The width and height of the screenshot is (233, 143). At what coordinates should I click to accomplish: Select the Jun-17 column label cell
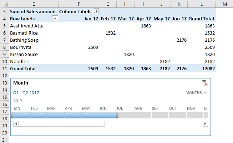[x=179, y=19]
